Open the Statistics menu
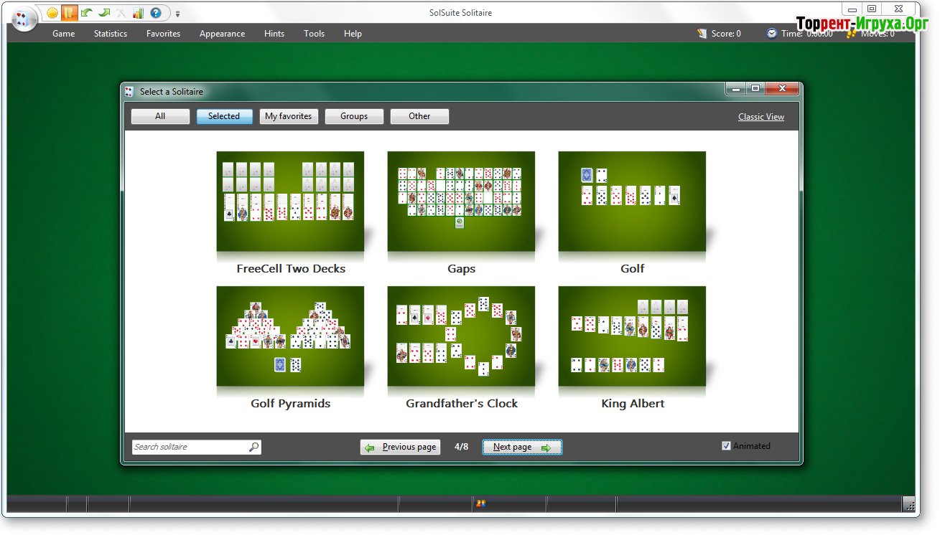Viewport: 940px width, 535px height. pyautogui.click(x=111, y=34)
